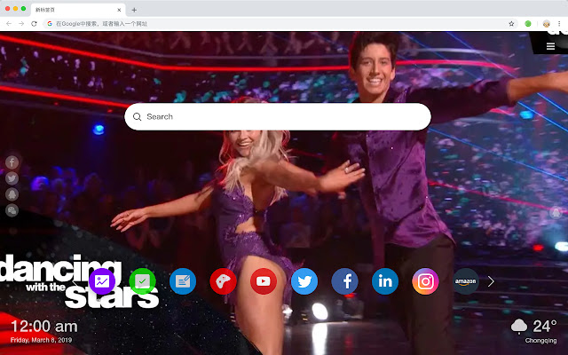Share via the sidebar Facebook icon
This screenshot has width=568, height=355.
pos(12,162)
